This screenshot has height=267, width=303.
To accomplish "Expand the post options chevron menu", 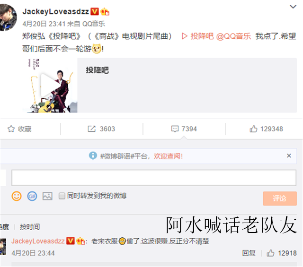I will 293,7.
